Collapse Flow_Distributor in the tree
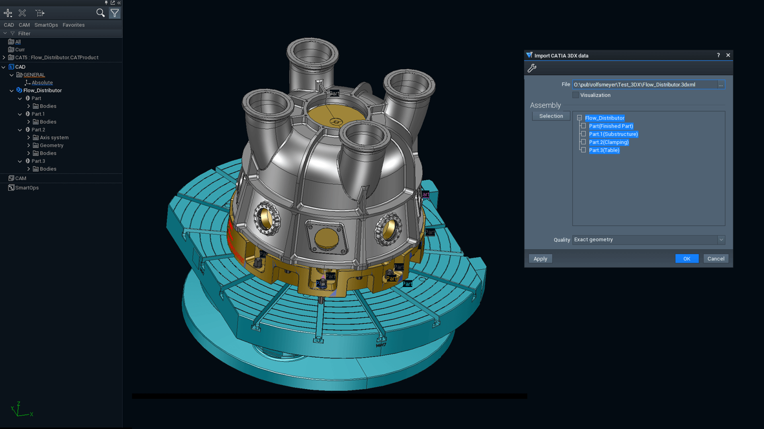This screenshot has height=429, width=764. (12, 91)
